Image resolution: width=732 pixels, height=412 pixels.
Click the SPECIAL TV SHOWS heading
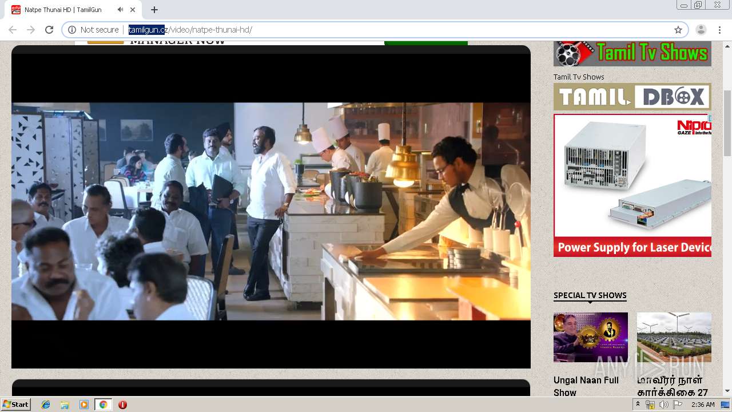[x=590, y=295]
